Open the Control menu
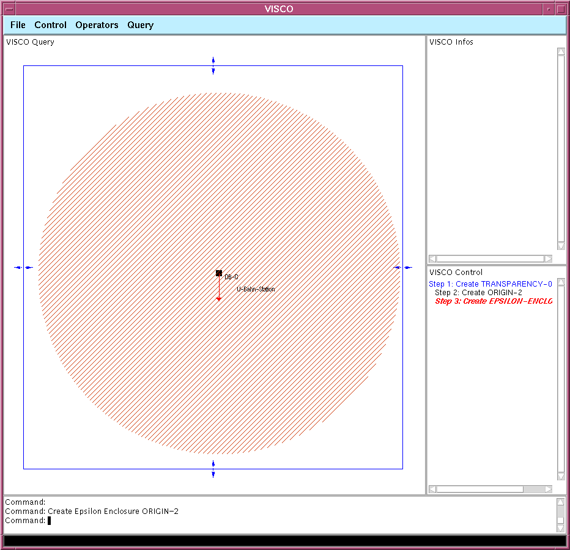This screenshot has width=570, height=550. 51,25
